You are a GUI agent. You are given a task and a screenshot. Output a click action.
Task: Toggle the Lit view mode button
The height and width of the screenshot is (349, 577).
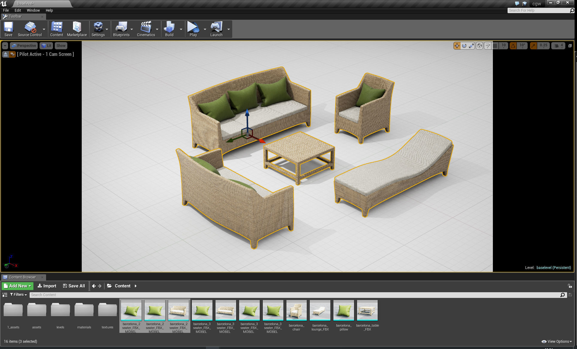[x=46, y=45]
